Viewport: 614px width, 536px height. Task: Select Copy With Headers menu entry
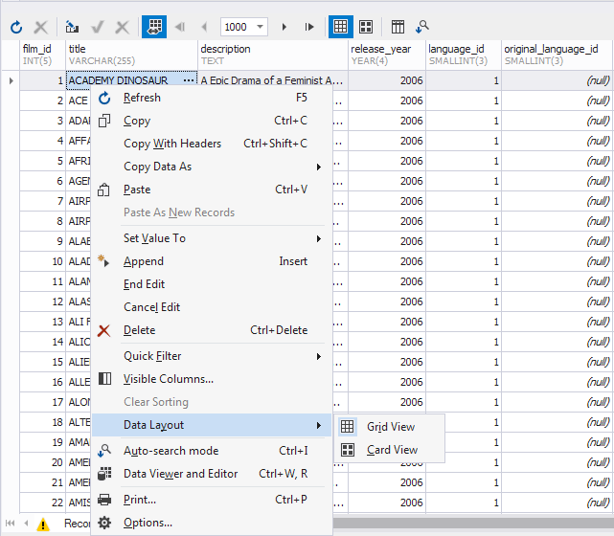click(212, 144)
